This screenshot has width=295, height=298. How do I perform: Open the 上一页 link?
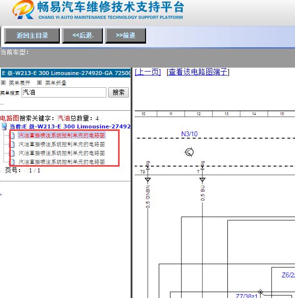tap(148, 72)
